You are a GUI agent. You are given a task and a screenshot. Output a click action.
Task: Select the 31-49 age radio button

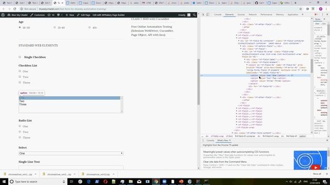pyautogui.click(x=55, y=27)
